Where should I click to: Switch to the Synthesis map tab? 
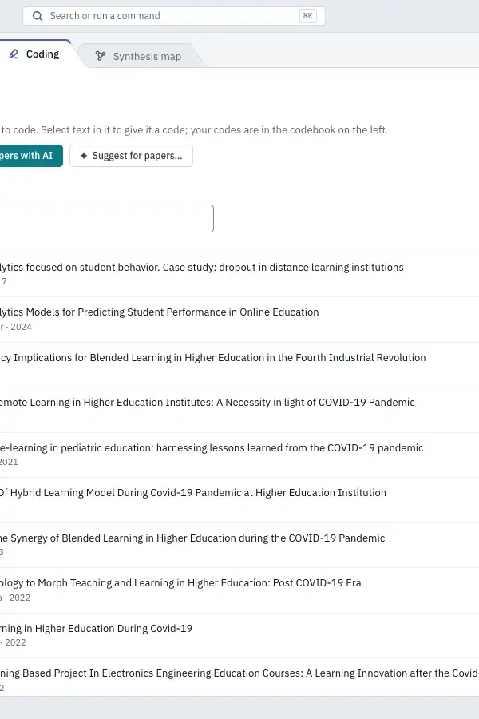tap(141, 56)
